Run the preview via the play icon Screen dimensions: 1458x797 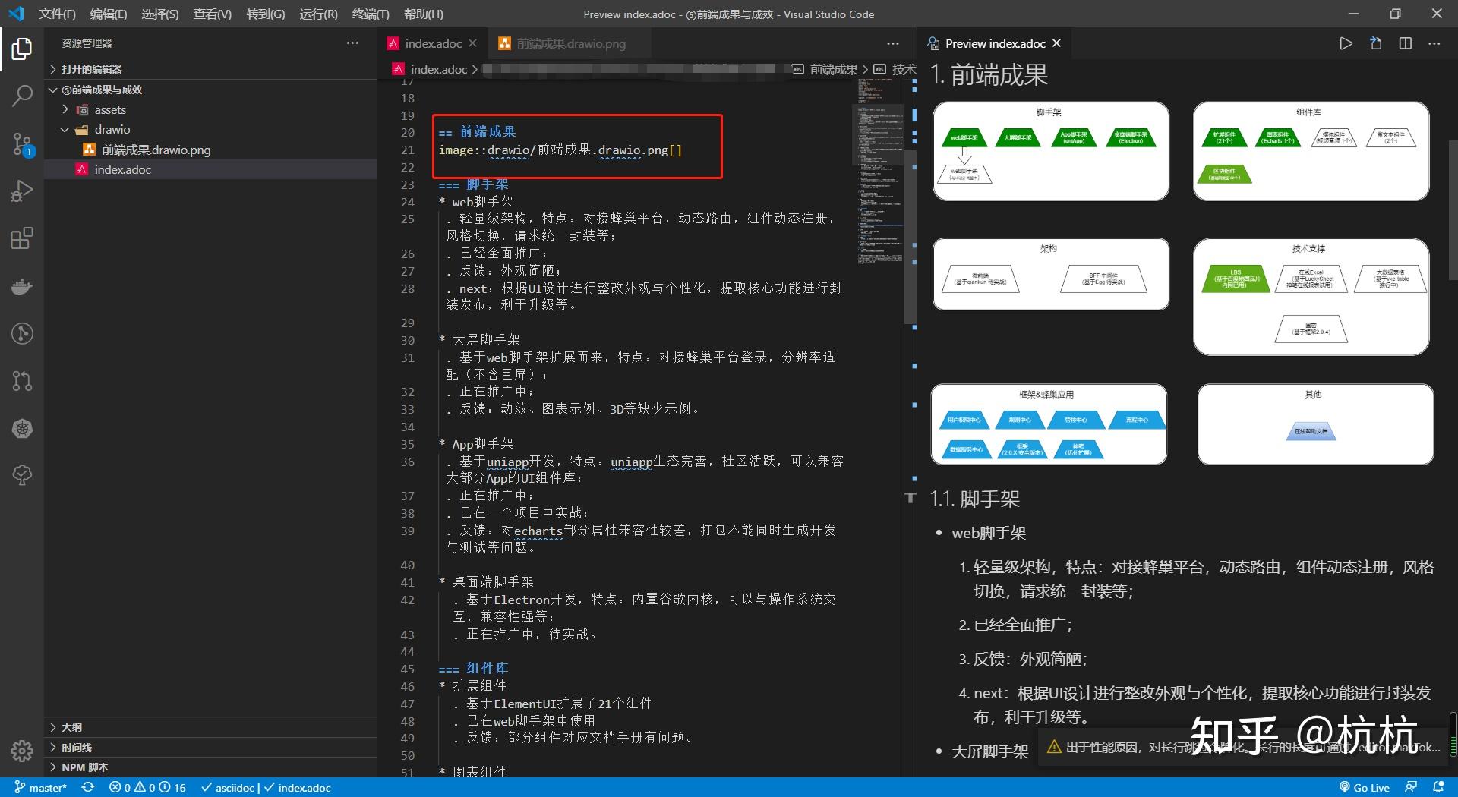pyautogui.click(x=1346, y=43)
